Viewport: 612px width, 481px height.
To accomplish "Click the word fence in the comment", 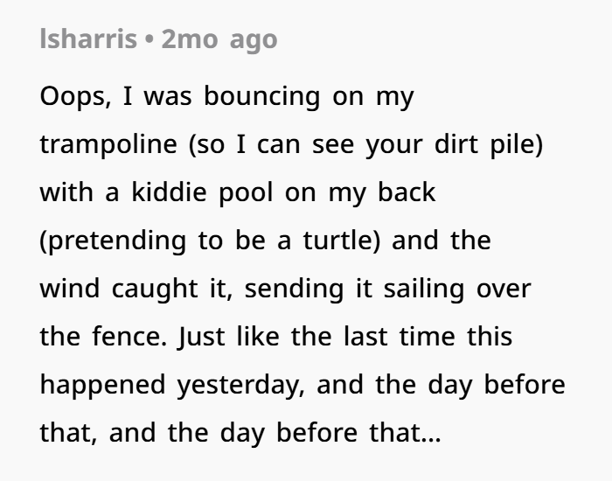I will click(x=127, y=337).
